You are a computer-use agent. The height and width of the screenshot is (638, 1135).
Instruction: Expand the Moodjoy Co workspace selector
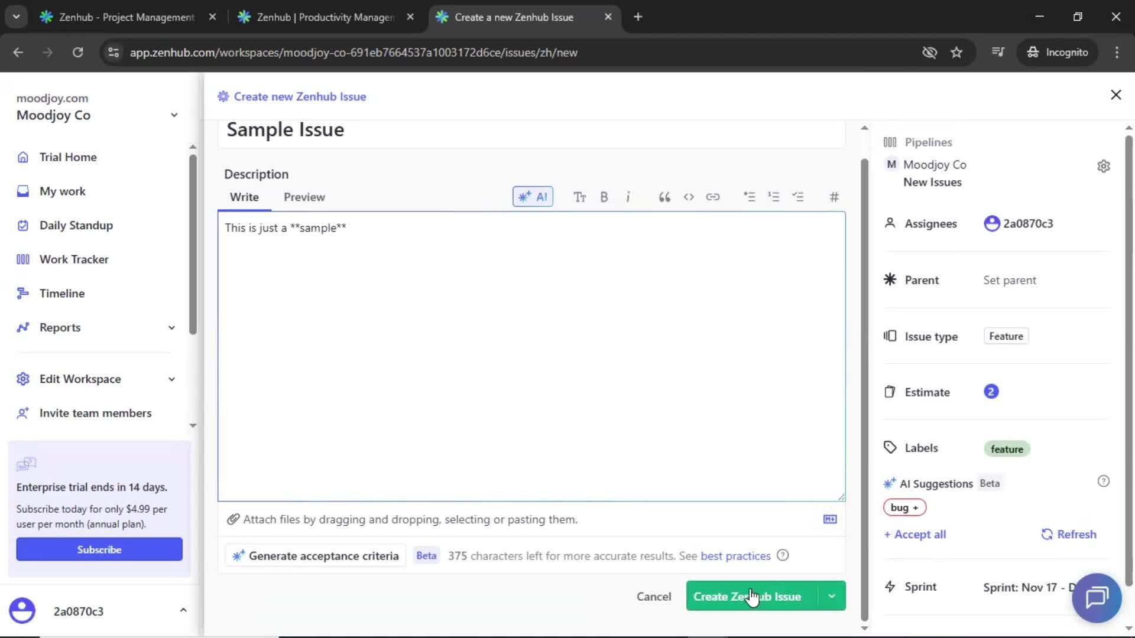coord(174,115)
